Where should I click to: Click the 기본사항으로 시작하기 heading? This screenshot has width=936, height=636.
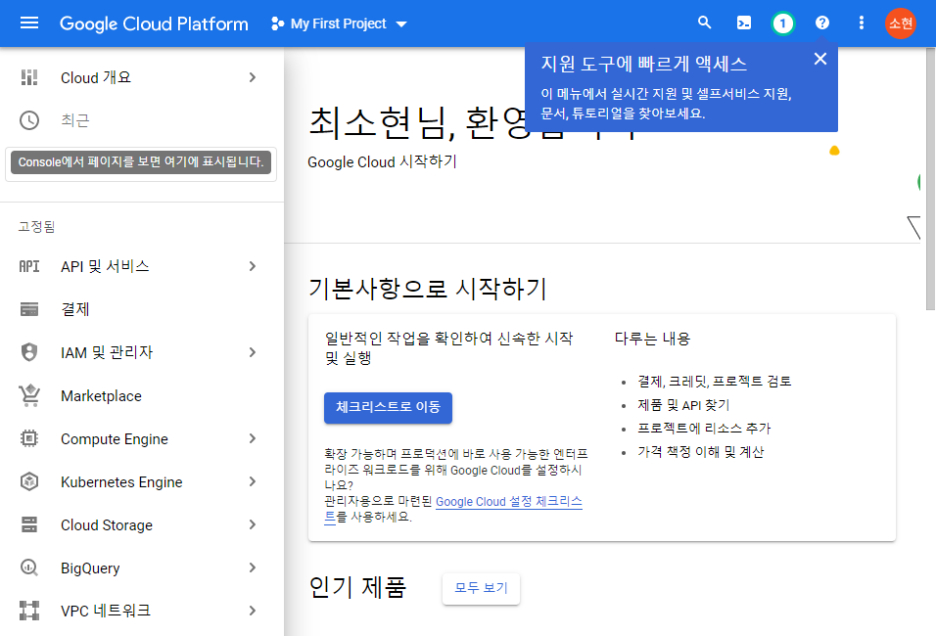click(428, 289)
